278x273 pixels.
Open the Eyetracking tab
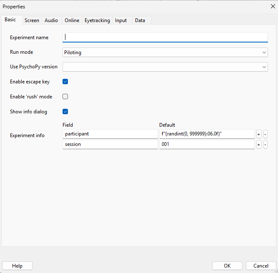coord(97,20)
